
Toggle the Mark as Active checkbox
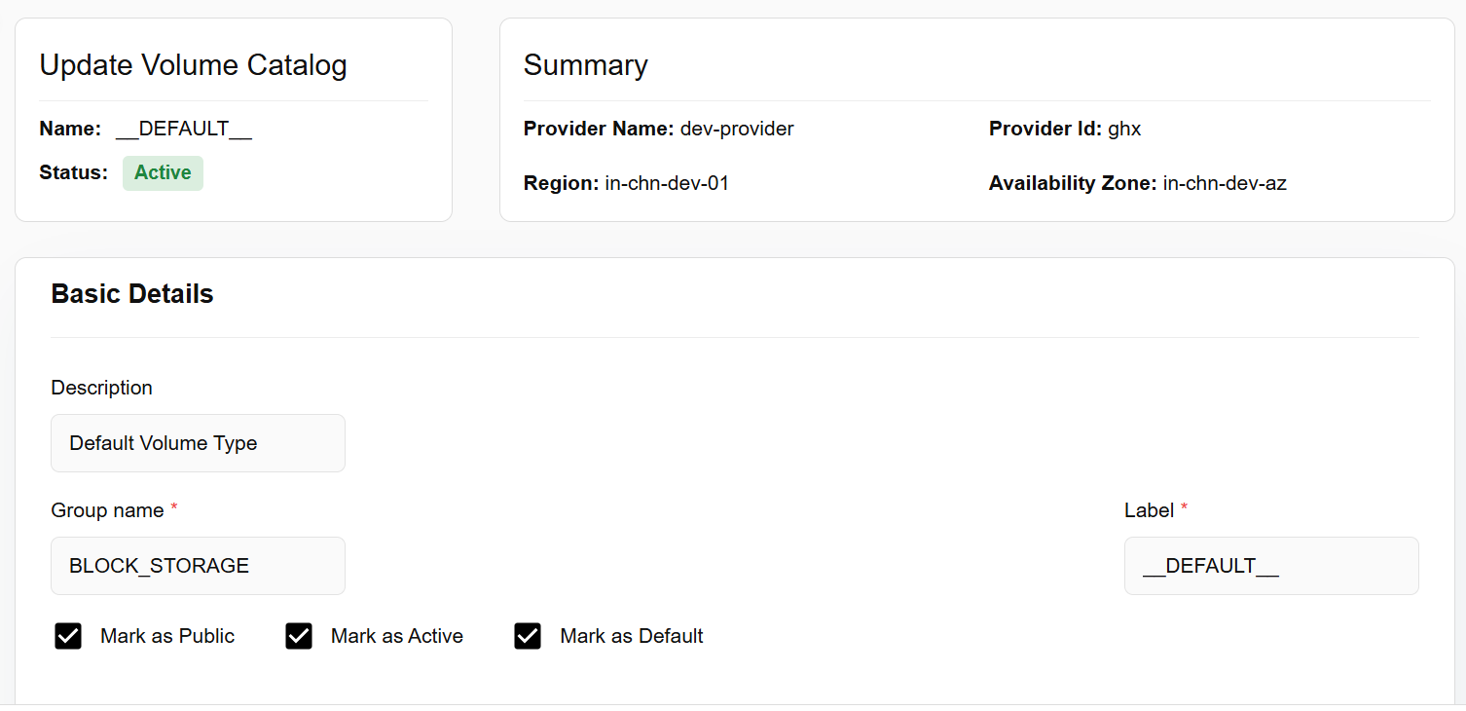[299, 636]
